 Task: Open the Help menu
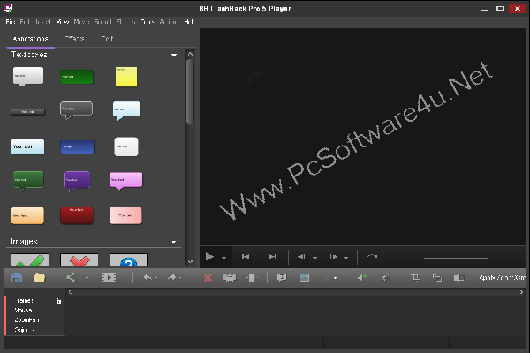click(189, 22)
